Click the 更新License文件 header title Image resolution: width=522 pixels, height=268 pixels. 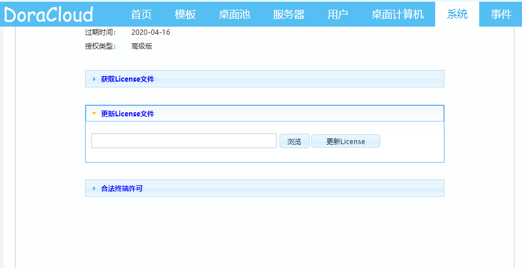click(x=127, y=114)
